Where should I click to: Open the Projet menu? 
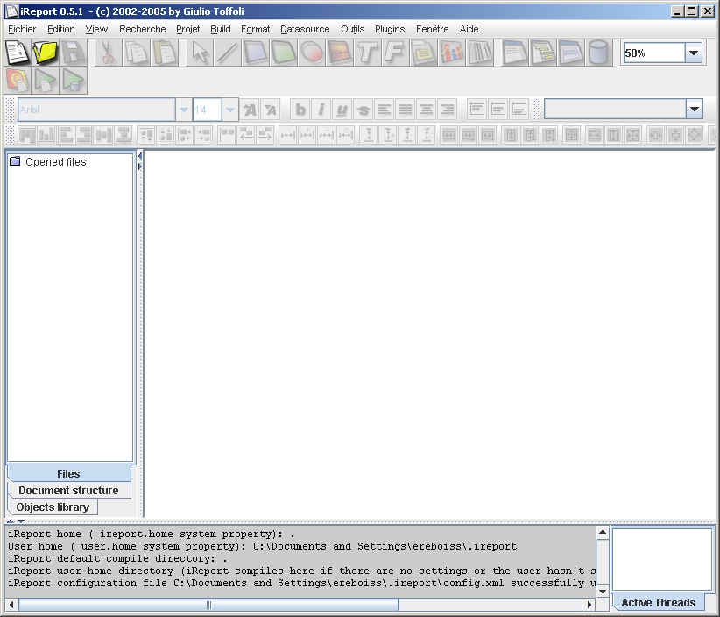pyautogui.click(x=187, y=29)
